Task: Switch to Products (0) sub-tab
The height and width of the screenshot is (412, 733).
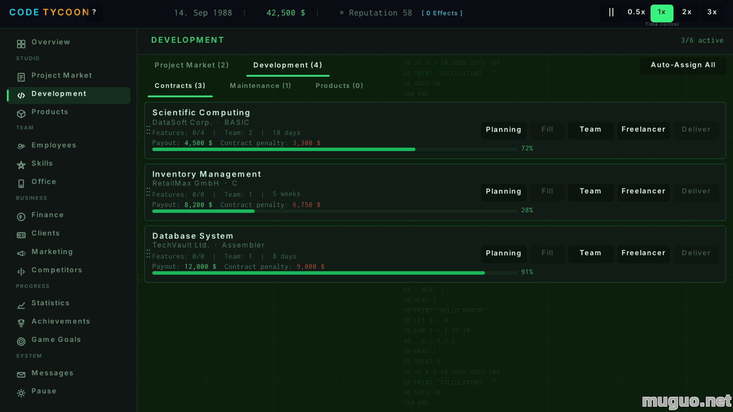Action: point(339,86)
